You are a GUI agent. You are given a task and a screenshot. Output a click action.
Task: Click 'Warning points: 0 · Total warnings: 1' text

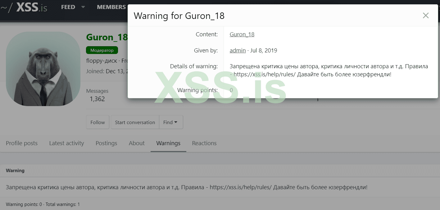[x=43, y=204]
